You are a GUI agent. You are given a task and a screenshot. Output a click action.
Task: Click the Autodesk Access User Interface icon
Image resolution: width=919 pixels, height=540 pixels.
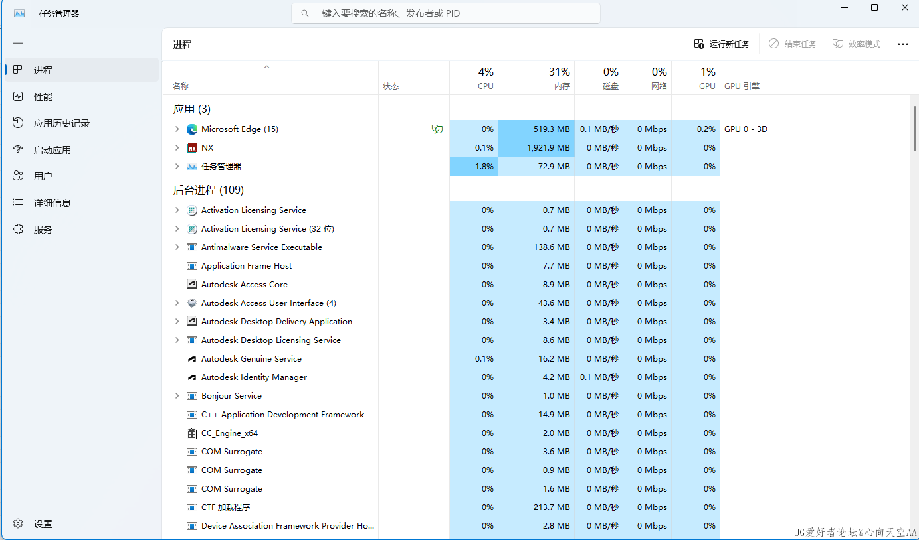(192, 303)
